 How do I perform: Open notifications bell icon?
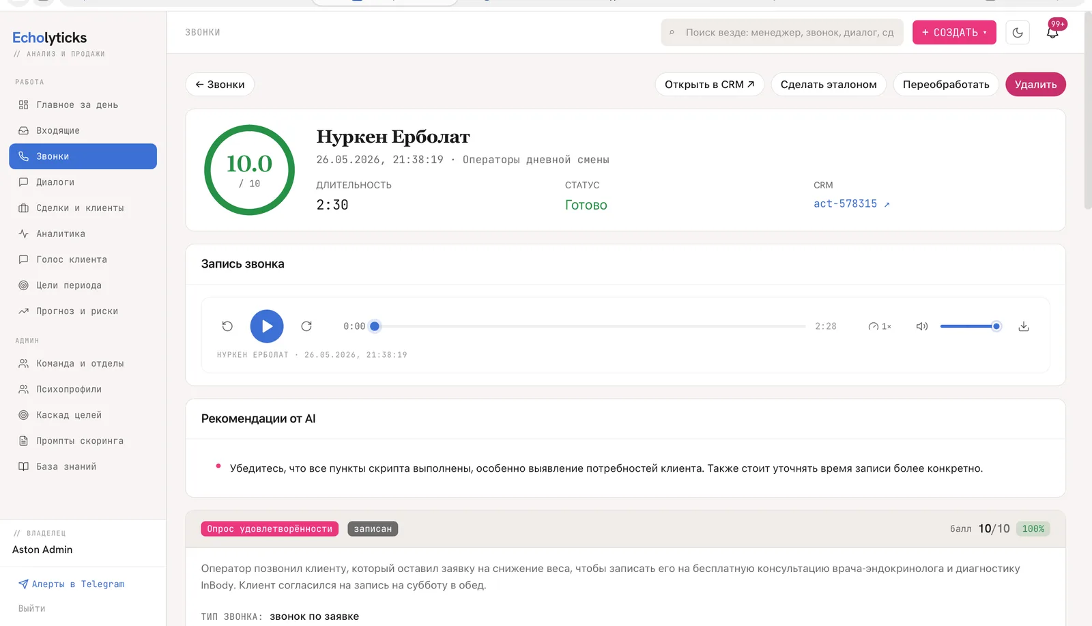point(1052,32)
